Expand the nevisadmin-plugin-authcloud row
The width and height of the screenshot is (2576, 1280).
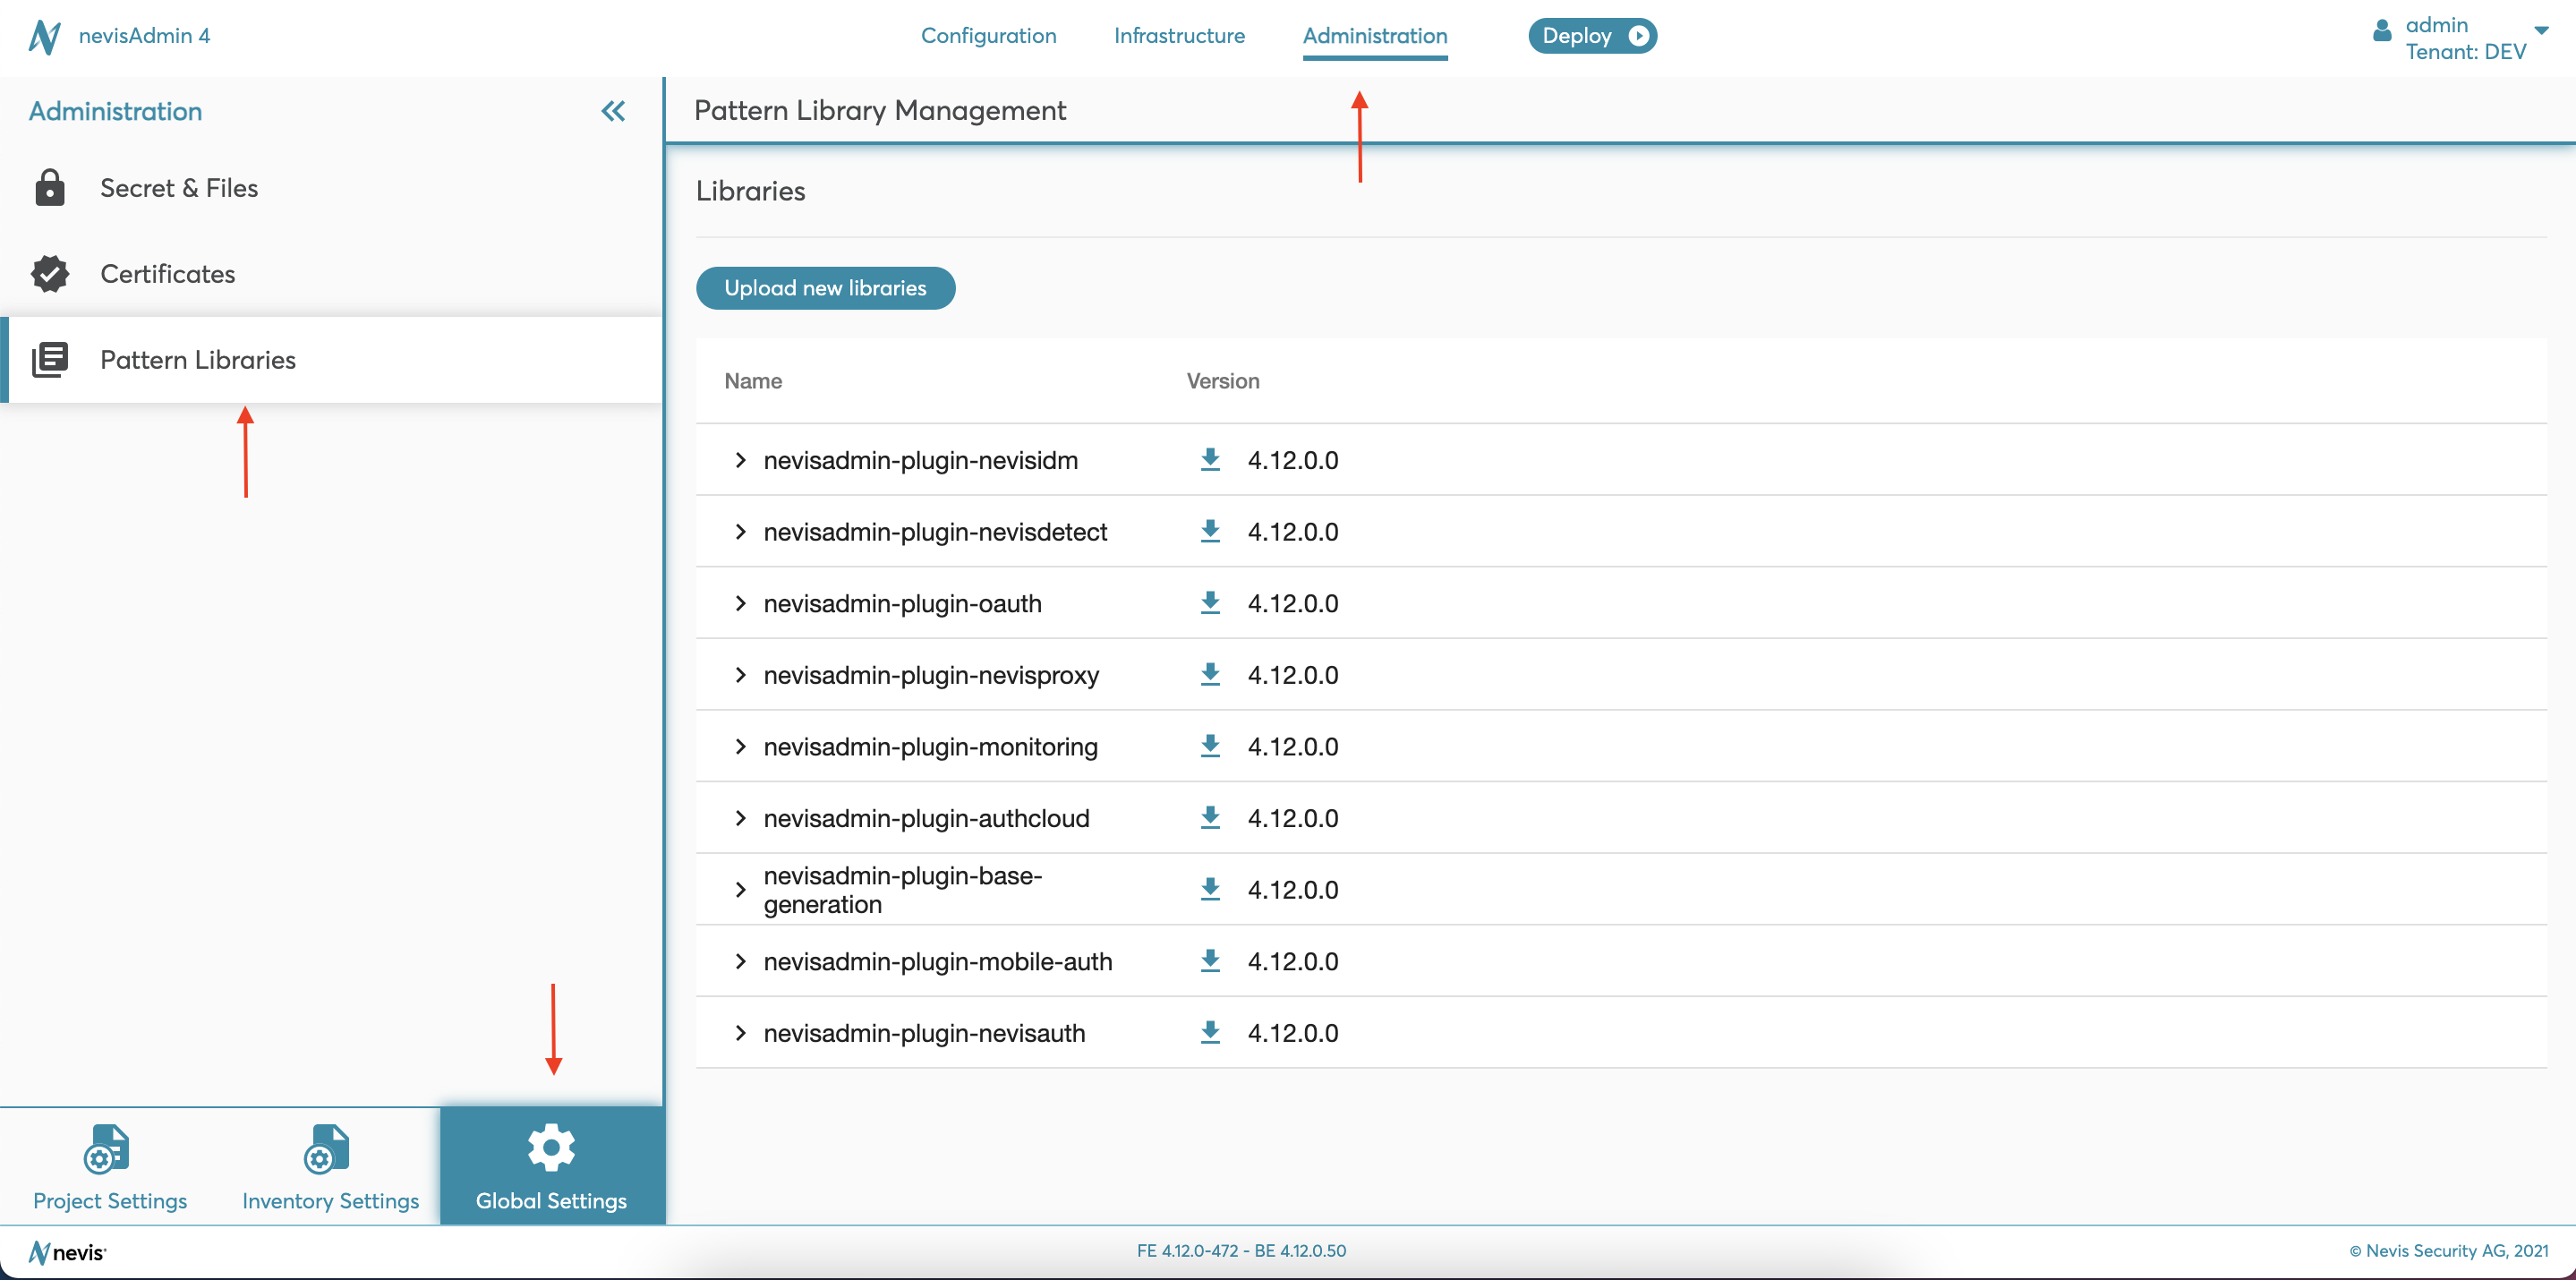pyautogui.click(x=740, y=818)
